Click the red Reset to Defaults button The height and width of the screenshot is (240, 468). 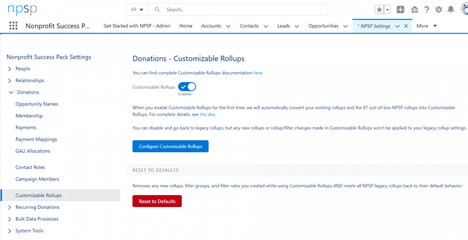coord(157,201)
